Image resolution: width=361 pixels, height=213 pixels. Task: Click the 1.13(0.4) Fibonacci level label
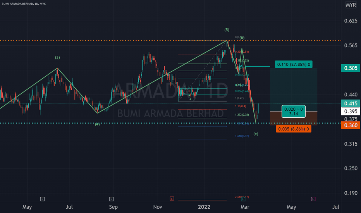point(241,106)
